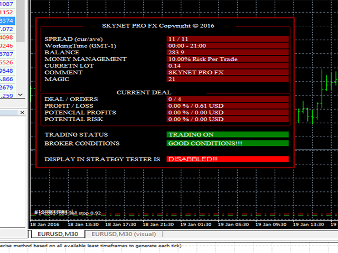Click the comment value SKYNET PRO FX
This screenshot has width=338, height=253.
pyautogui.click(x=228, y=72)
